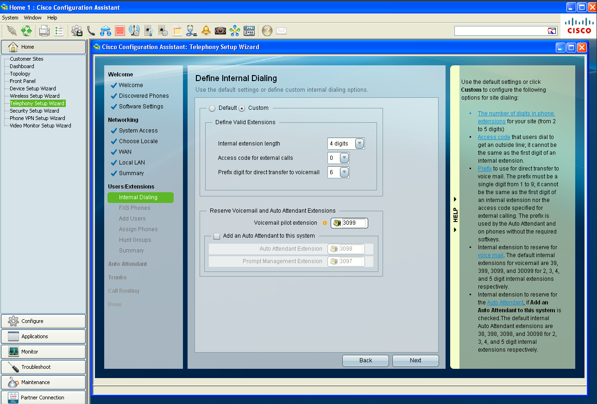Click the Monitor panel icon
The image size is (597, 404).
(13, 352)
